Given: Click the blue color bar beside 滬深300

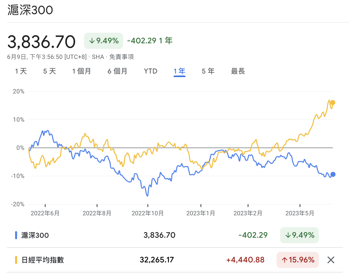Looking at the screenshot, I should 16,235.
